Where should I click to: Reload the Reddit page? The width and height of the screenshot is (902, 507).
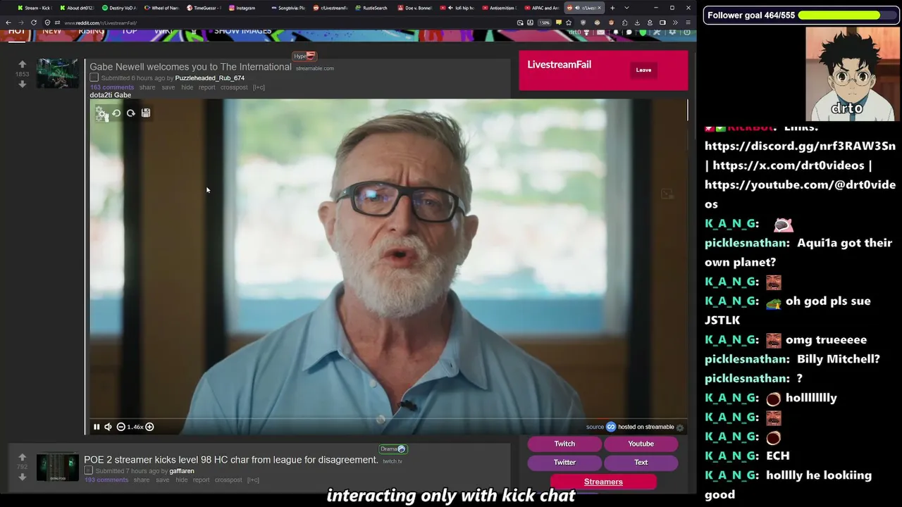[33, 23]
